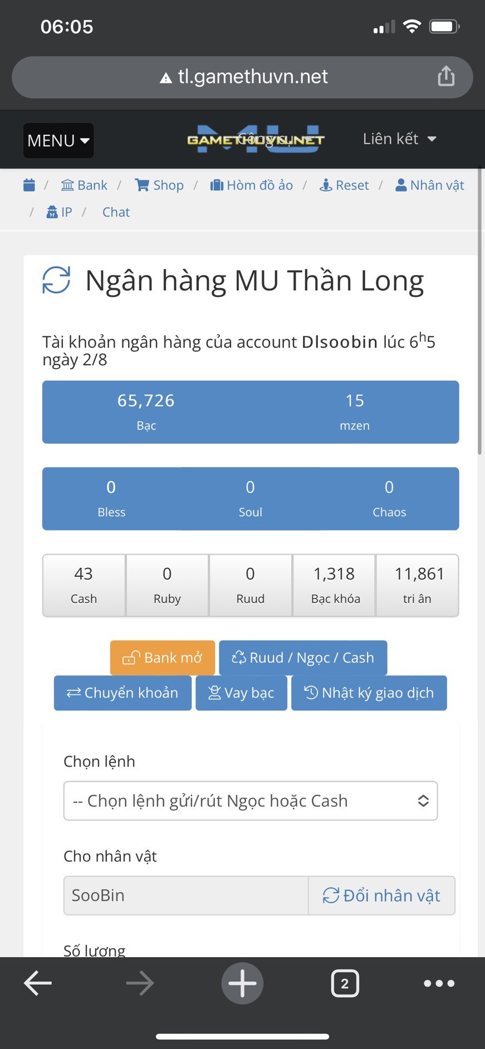Open the Chọn lệnh gửi/rút select box
Viewport: 485px width, 1049px height.
(x=251, y=801)
